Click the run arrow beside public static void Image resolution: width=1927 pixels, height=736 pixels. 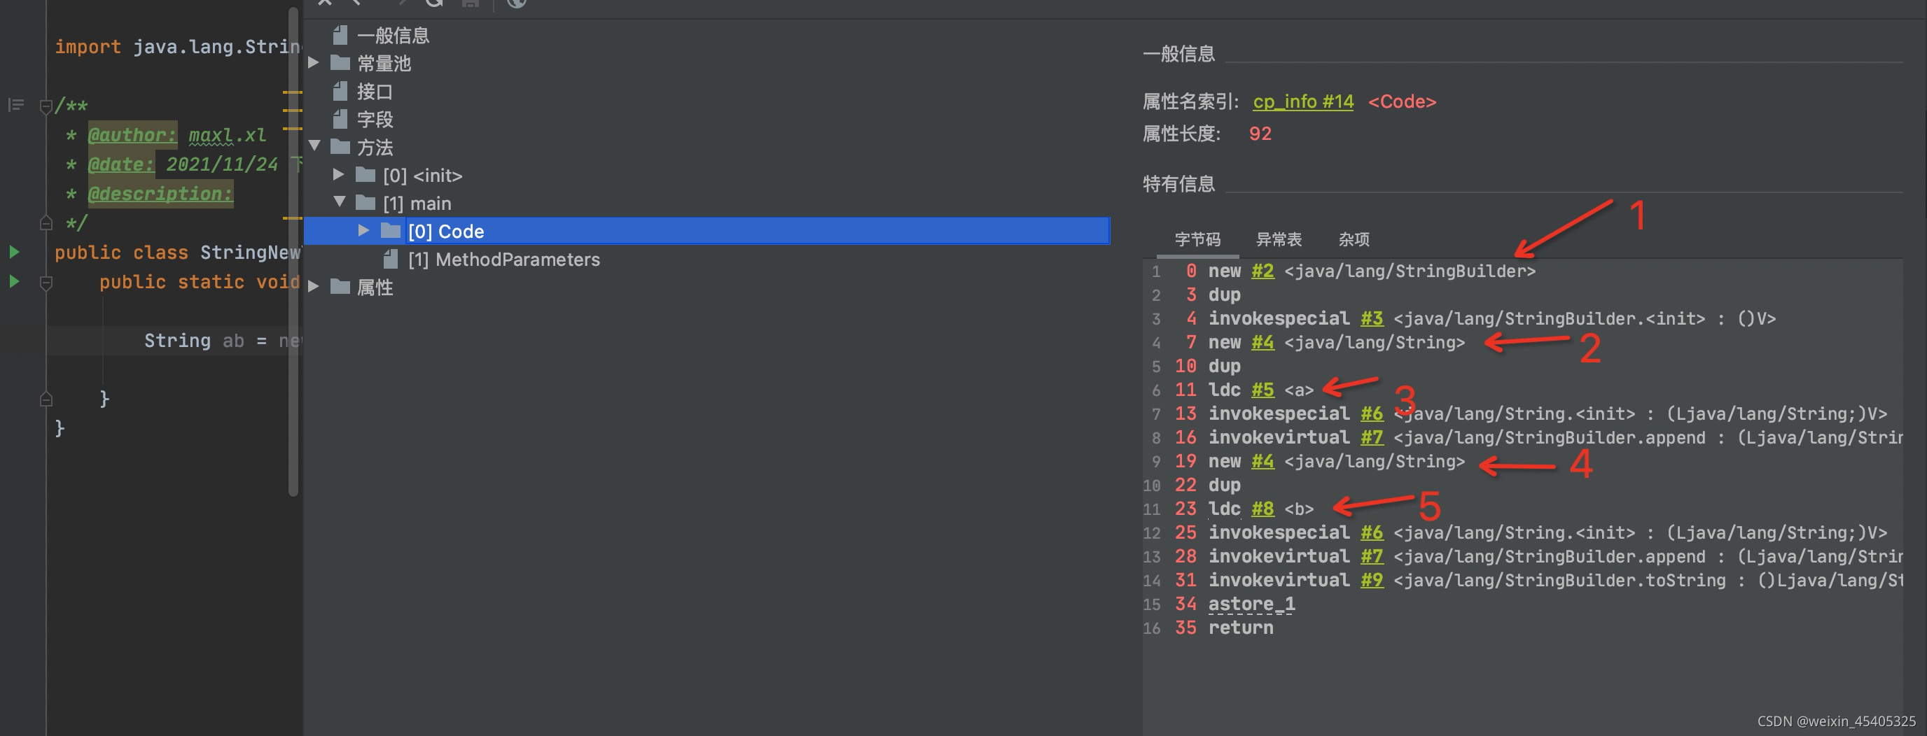click(x=14, y=282)
